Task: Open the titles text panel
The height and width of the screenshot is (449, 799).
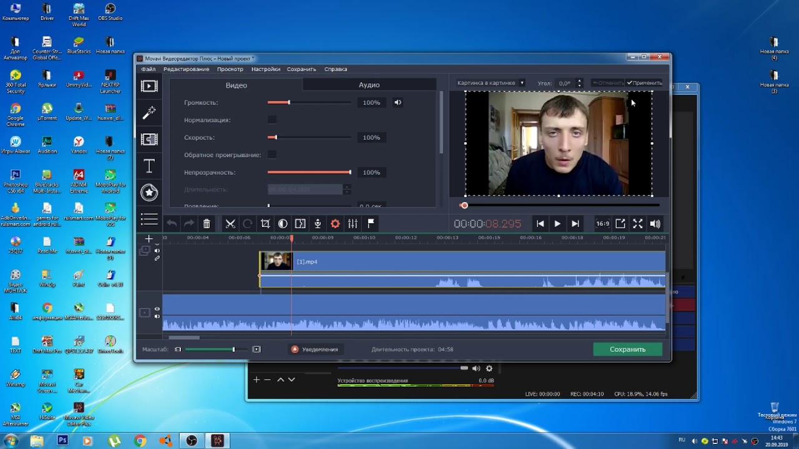Action: (x=149, y=166)
